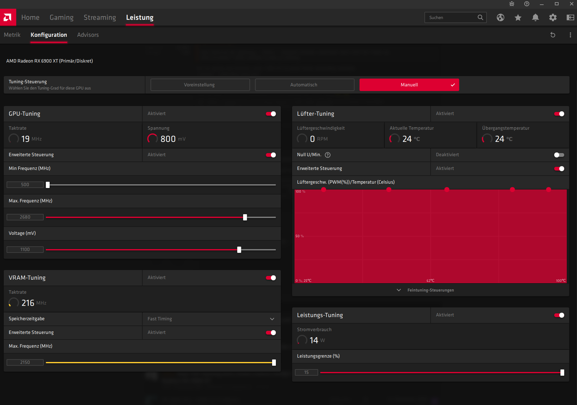This screenshot has width=577, height=405.
Task: Open the Metrik sub-tab
Action: pos(12,35)
